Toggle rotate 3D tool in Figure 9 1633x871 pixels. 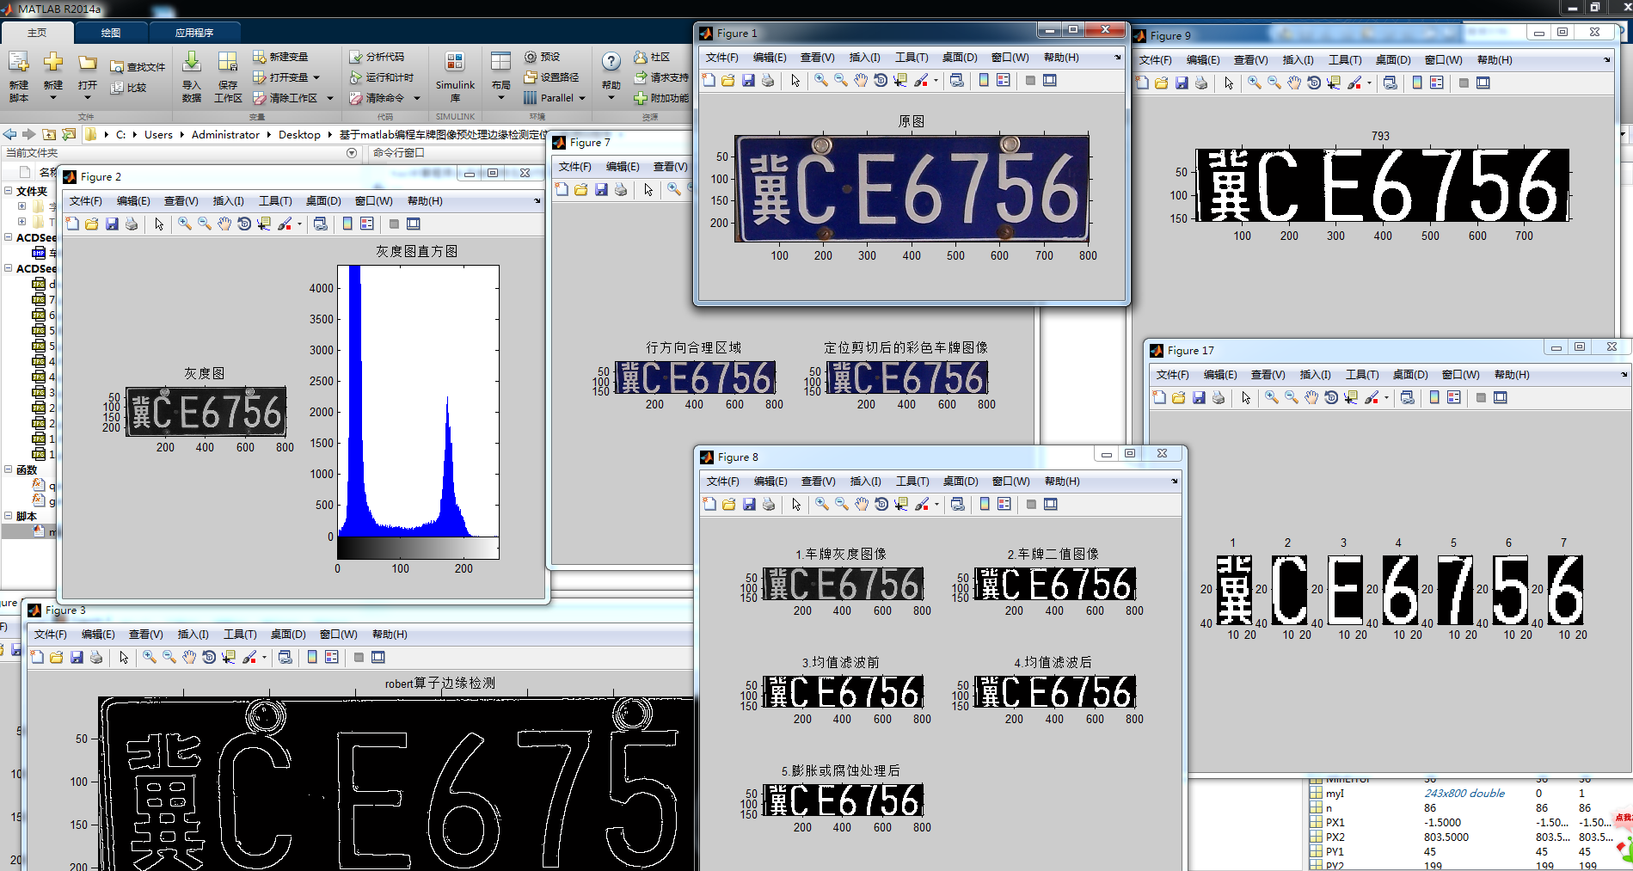click(x=1314, y=83)
